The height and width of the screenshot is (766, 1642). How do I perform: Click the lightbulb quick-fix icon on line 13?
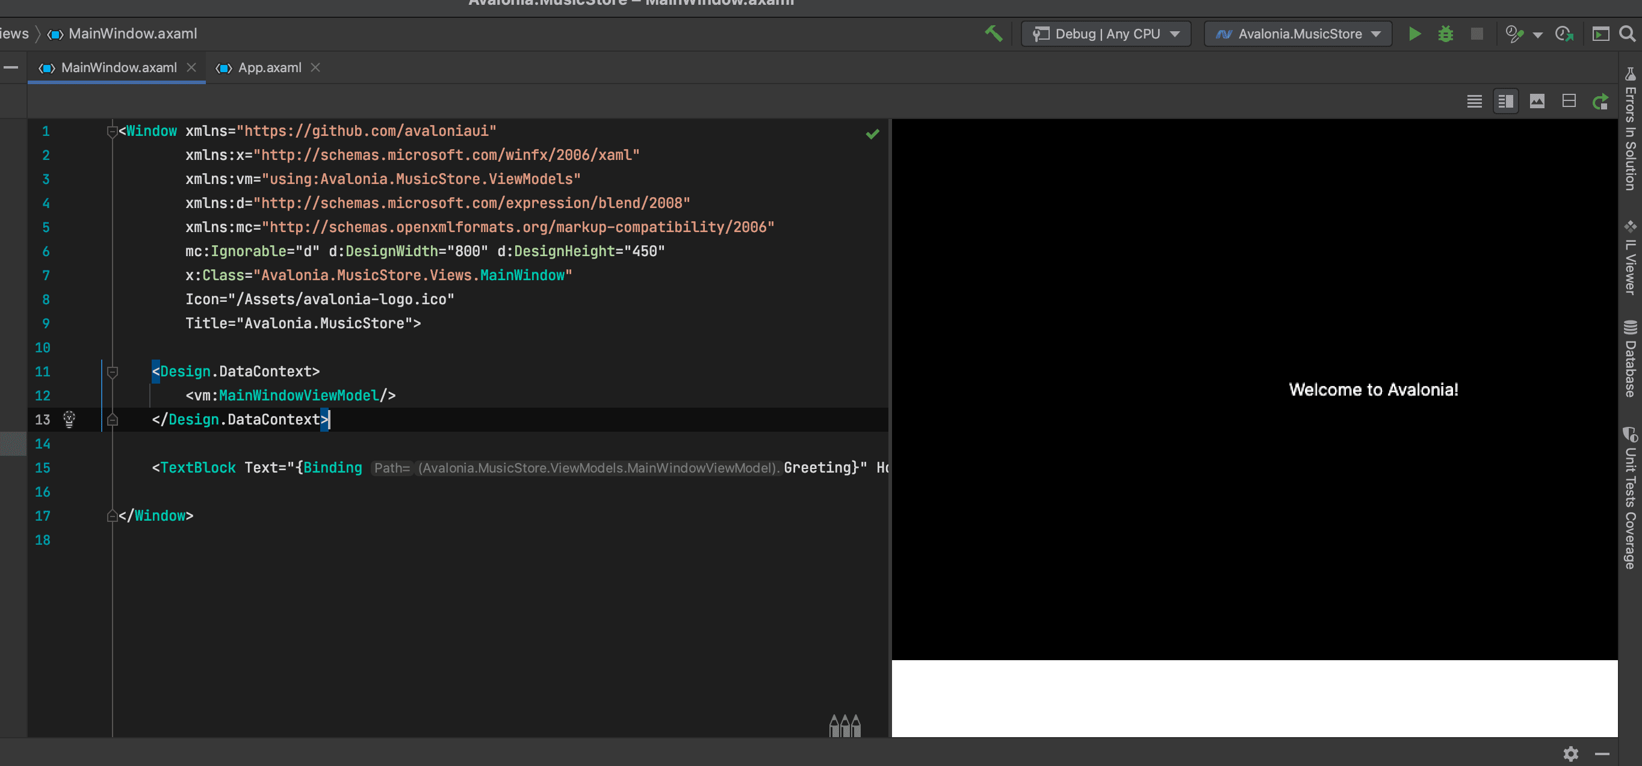point(69,419)
